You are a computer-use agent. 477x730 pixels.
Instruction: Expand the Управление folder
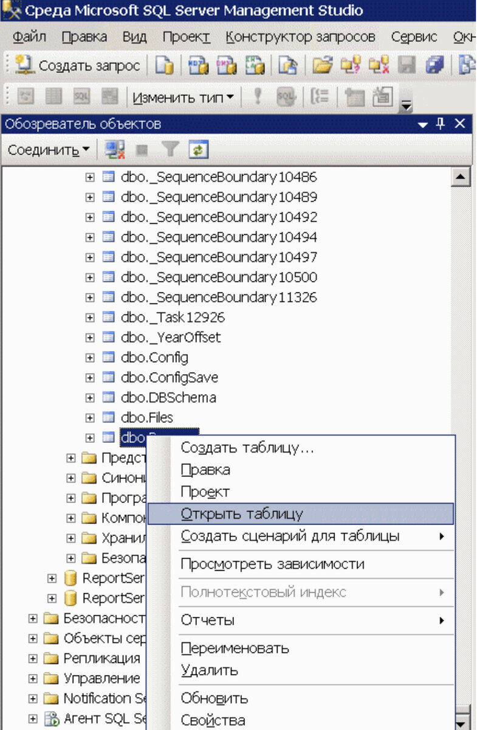click(x=33, y=679)
